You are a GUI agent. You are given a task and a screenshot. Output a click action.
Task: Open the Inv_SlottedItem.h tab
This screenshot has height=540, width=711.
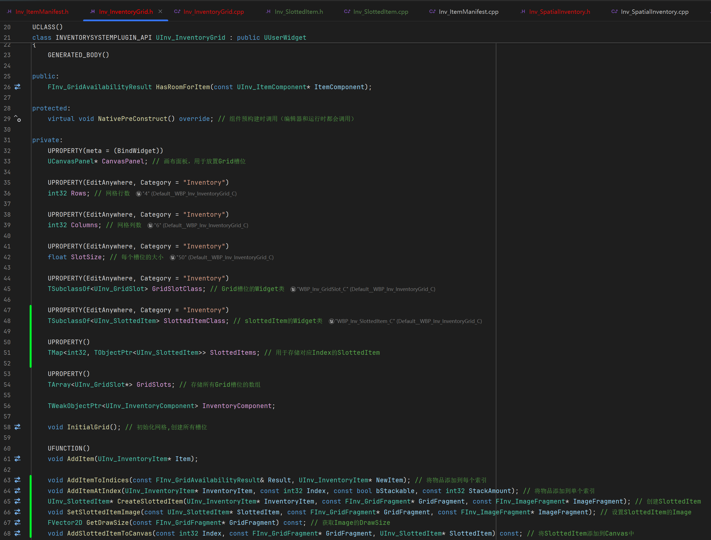298,12
